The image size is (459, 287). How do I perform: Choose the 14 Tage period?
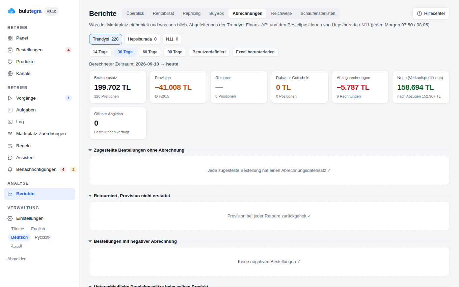click(x=100, y=52)
